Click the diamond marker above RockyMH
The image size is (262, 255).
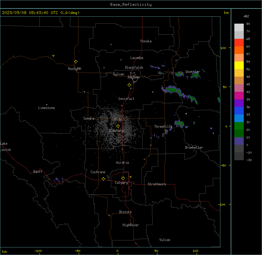(x=76, y=62)
